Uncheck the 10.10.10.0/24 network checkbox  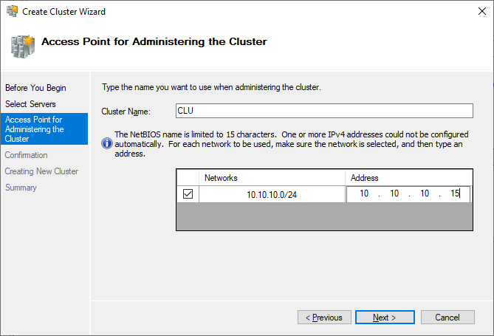coord(188,193)
